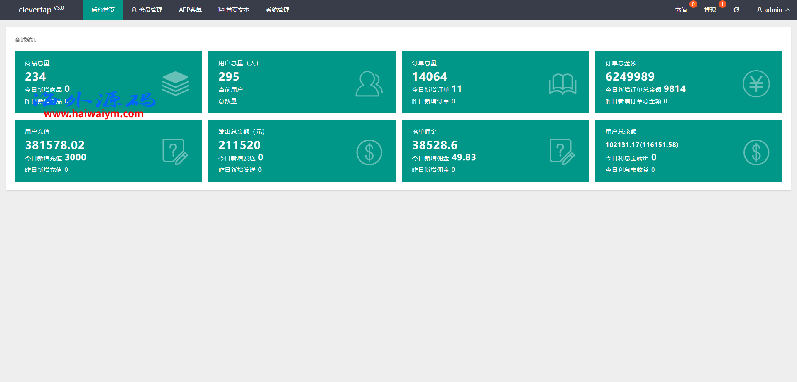This screenshot has height=382, width=797.
Task: Click the dollar icon in 发出总金额 card
Action: click(x=369, y=152)
